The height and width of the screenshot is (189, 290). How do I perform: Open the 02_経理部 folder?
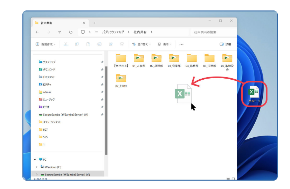click(x=156, y=60)
